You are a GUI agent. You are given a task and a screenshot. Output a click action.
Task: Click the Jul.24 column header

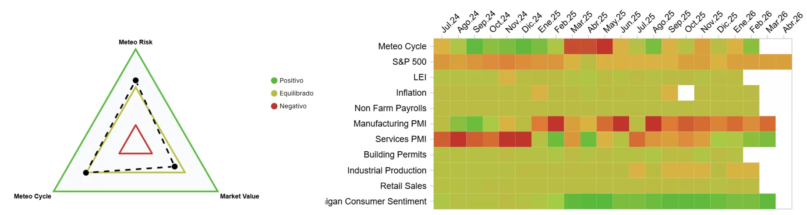pos(450,23)
